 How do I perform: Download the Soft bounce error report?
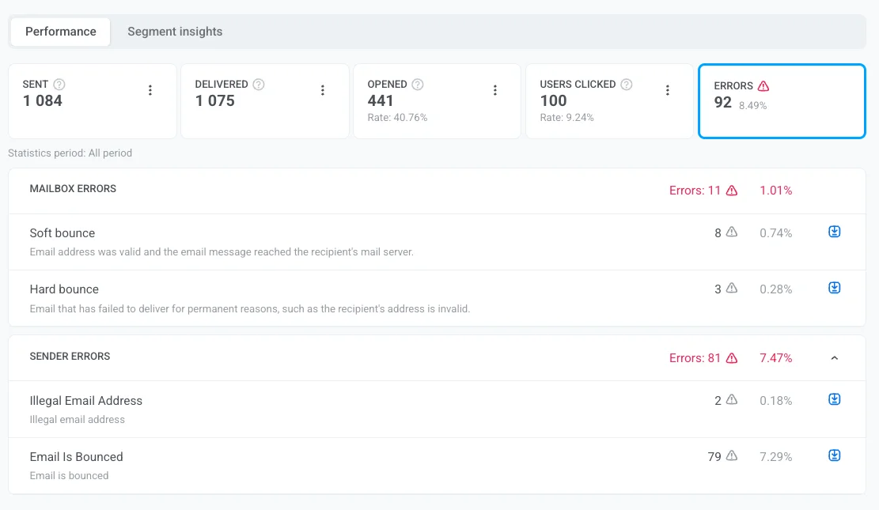(x=834, y=232)
